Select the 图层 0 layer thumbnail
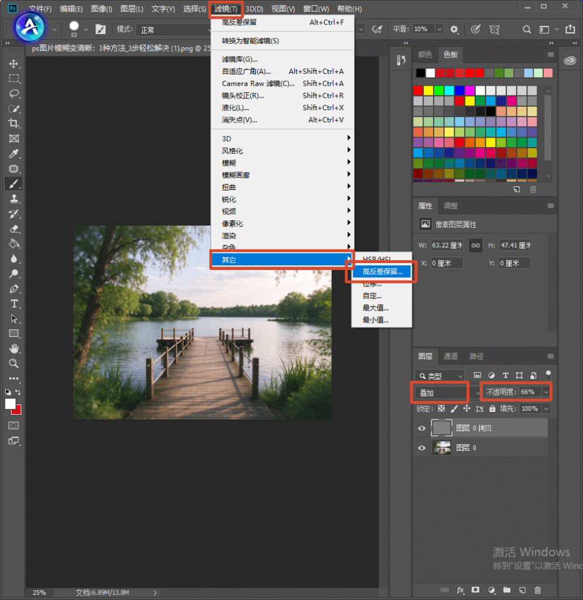 pyautogui.click(x=441, y=448)
